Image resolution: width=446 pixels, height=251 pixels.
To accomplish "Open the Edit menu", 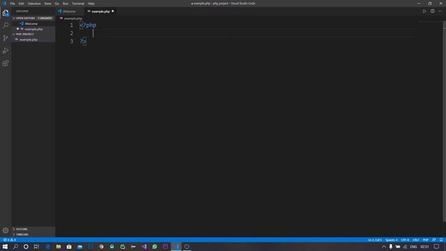I will [x=22, y=3].
